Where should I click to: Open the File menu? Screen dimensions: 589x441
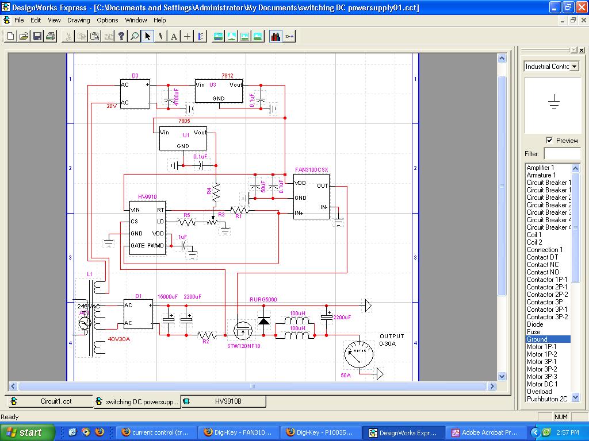point(19,20)
